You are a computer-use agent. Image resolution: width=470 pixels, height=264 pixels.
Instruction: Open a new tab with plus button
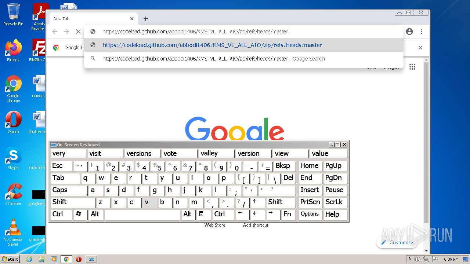(146, 19)
